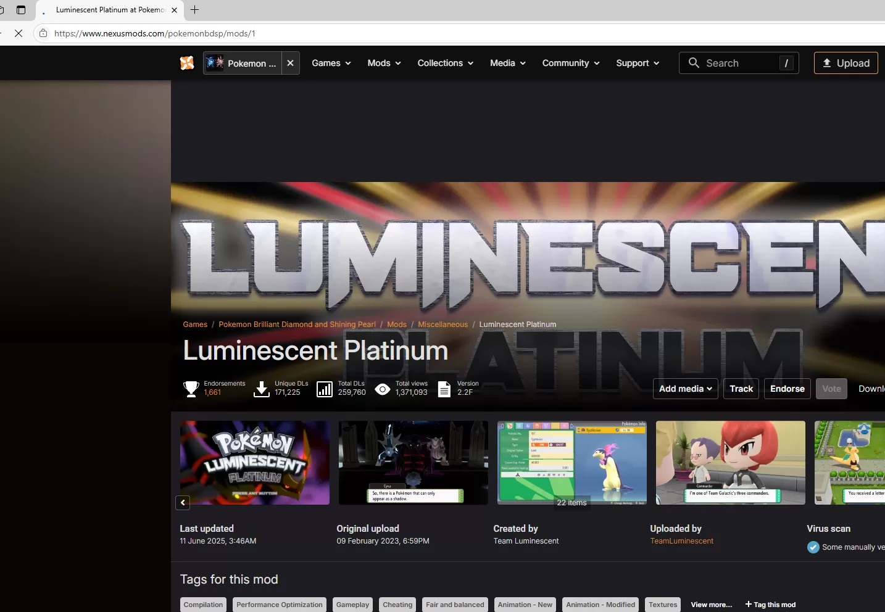Click the browser address bar URL
885x612 pixels.
click(154, 33)
